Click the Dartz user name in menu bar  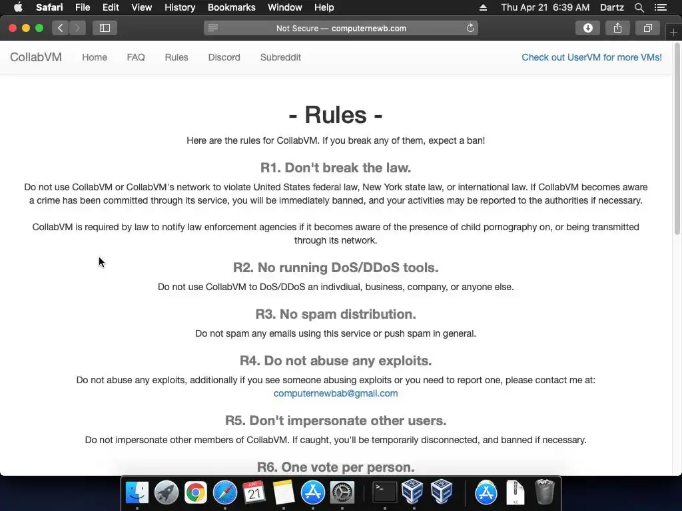611,7
